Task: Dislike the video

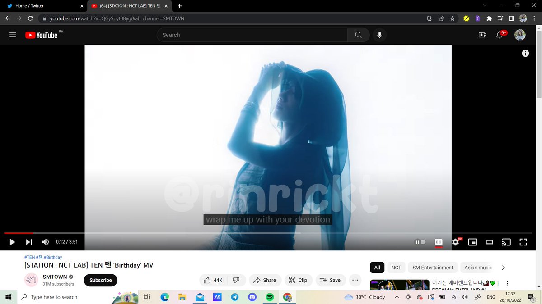Action: click(236, 280)
